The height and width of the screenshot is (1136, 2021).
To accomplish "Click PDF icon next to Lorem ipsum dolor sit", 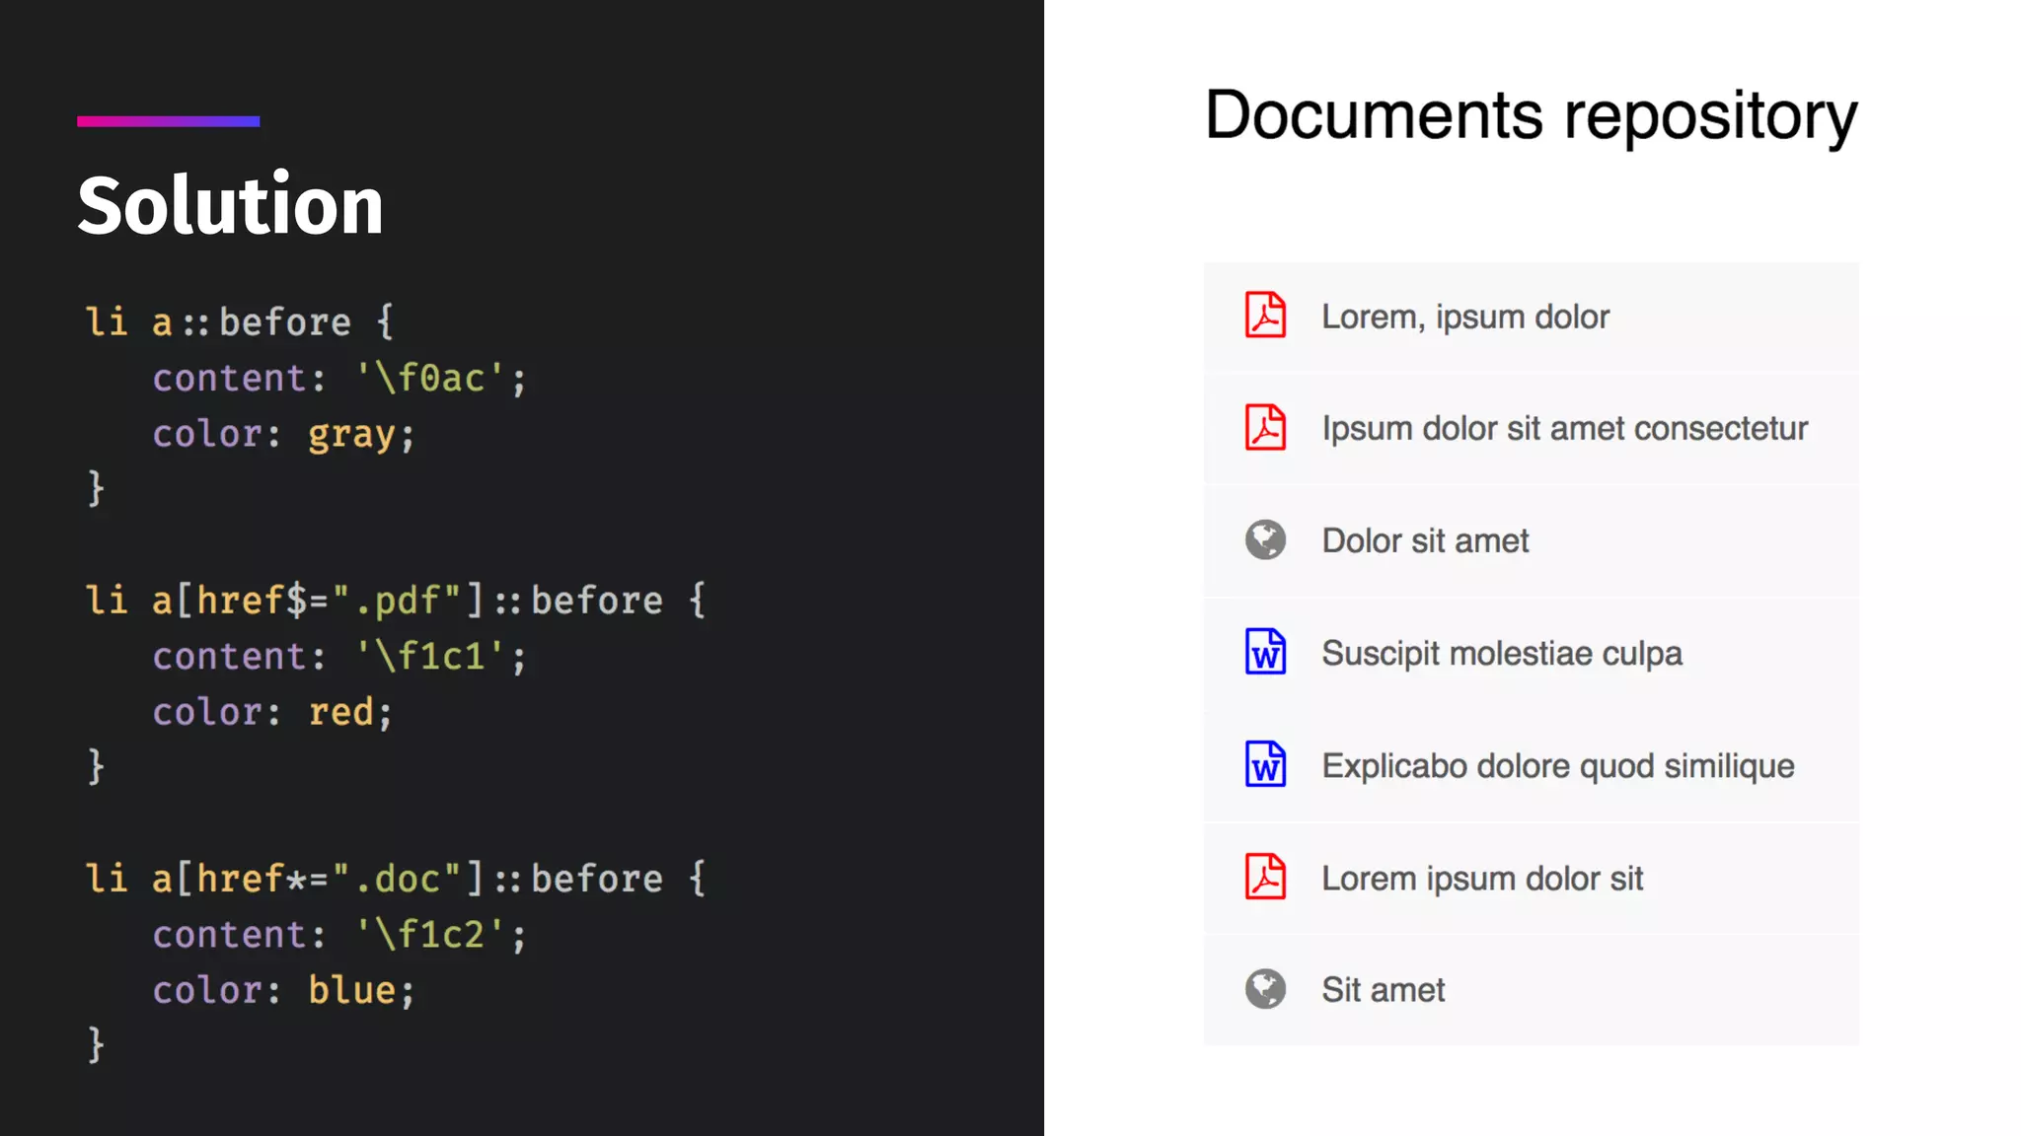I will pos(1265,877).
